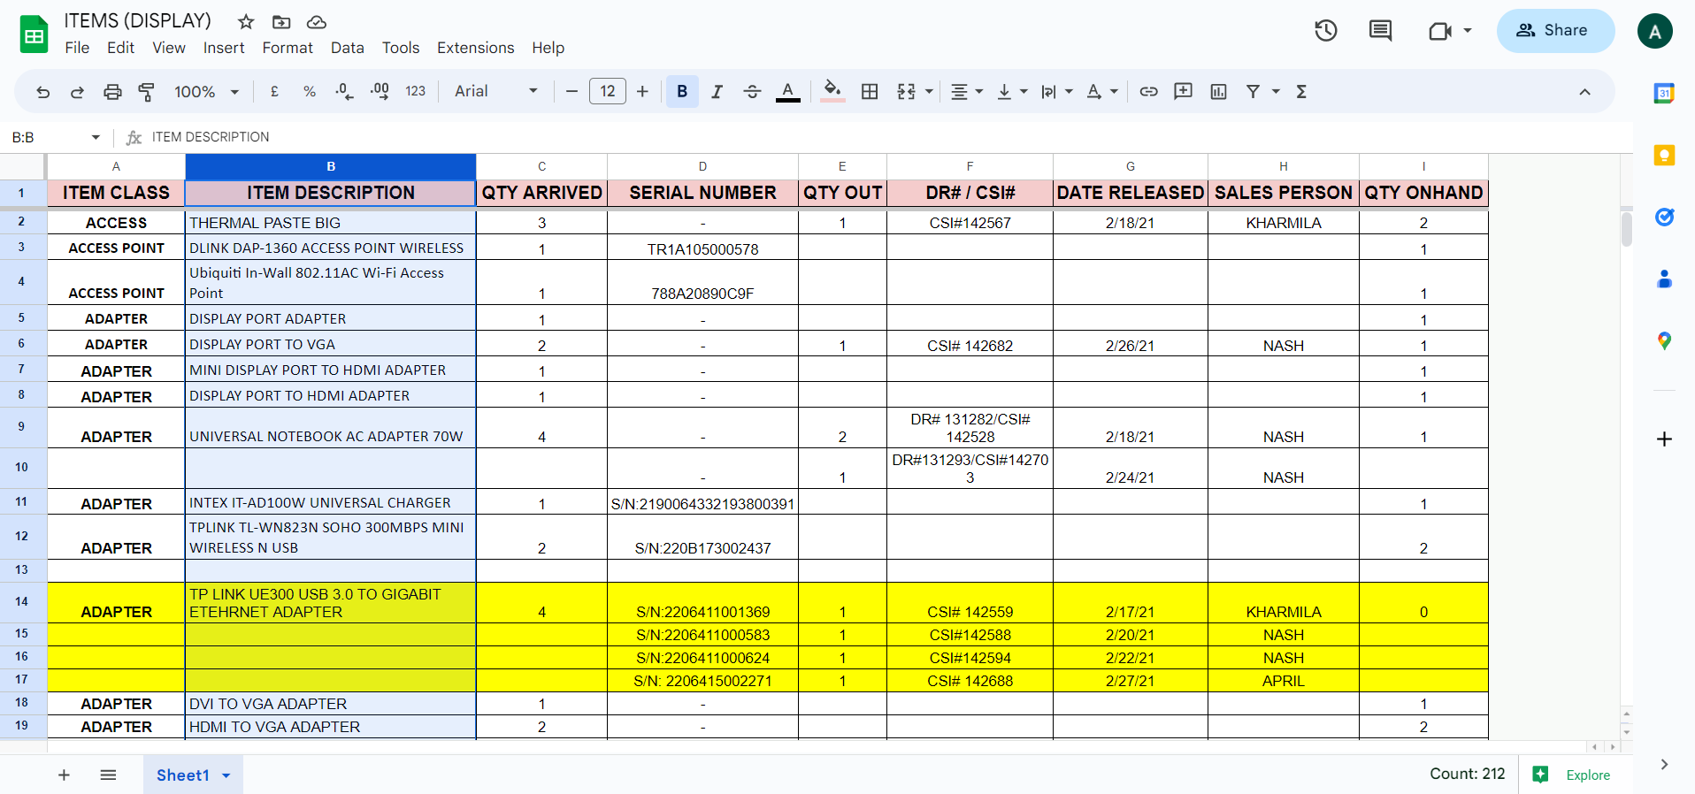
Task: Print the spreadsheet using printer icon
Action: [x=112, y=92]
